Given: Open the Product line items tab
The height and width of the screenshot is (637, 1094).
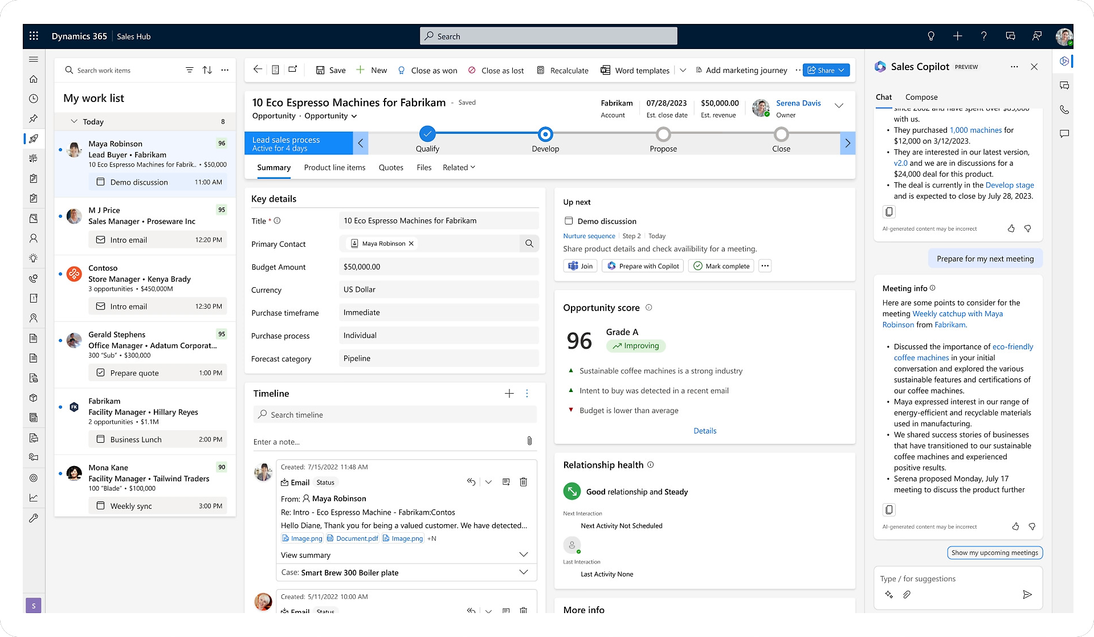Looking at the screenshot, I should coord(334,167).
